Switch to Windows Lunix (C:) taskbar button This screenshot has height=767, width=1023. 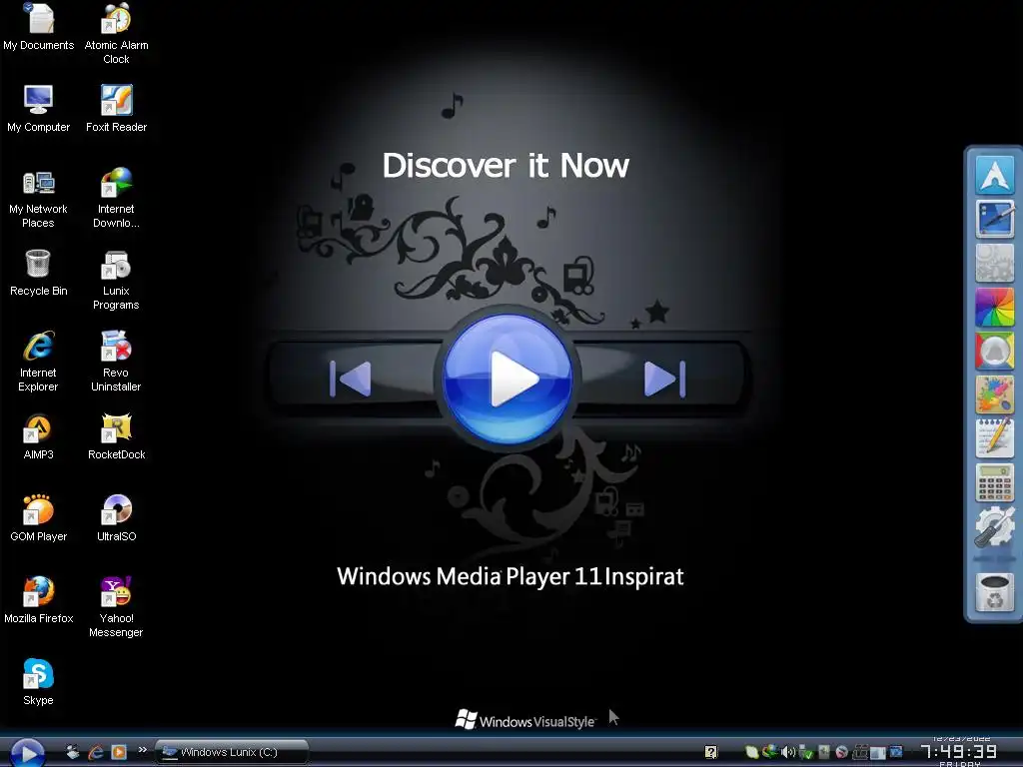coord(231,752)
